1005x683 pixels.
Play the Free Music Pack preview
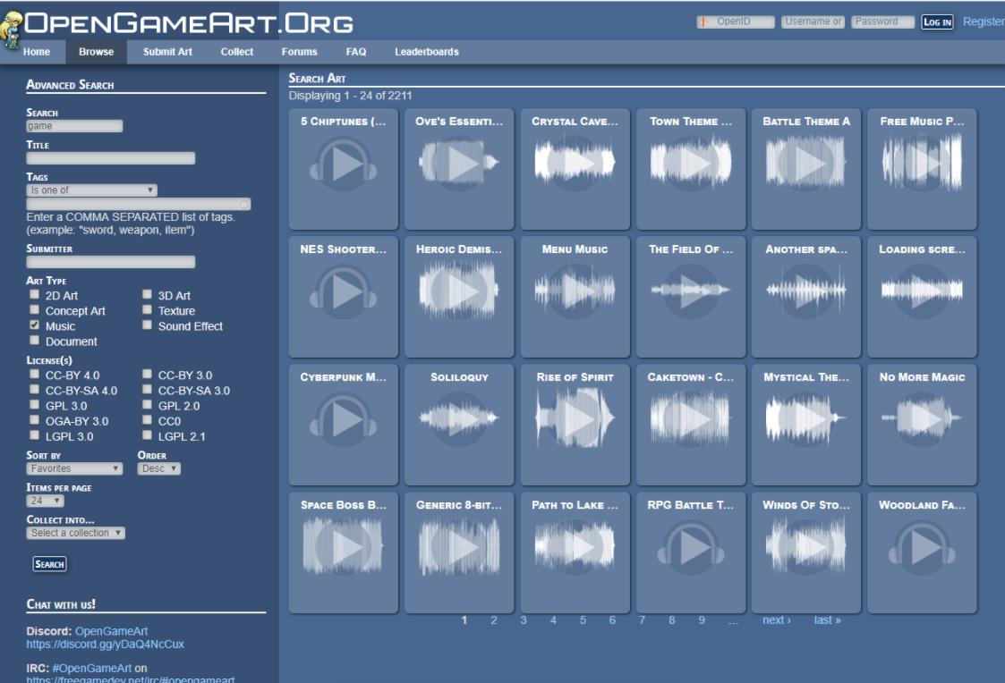pyautogui.click(x=922, y=164)
